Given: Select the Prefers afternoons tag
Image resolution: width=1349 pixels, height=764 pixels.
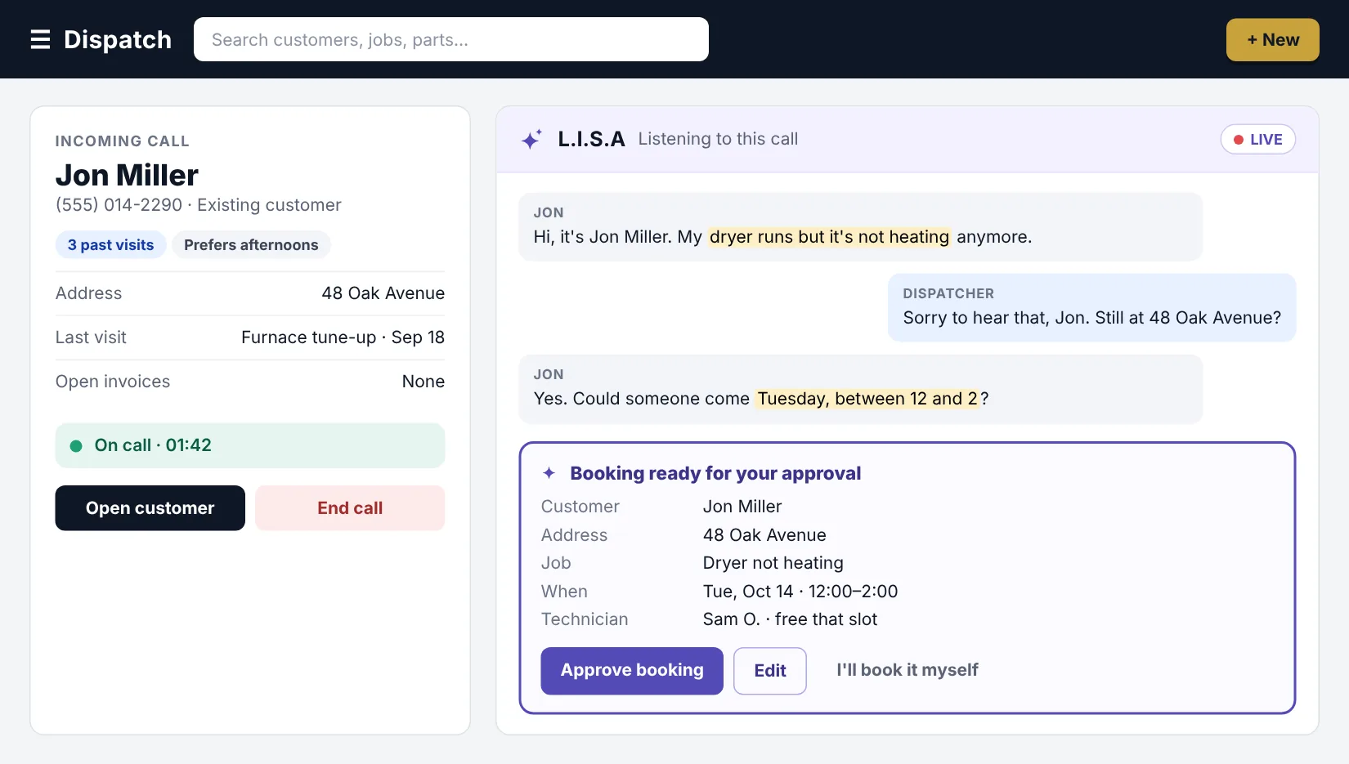Looking at the screenshot, I should point(251,245).
